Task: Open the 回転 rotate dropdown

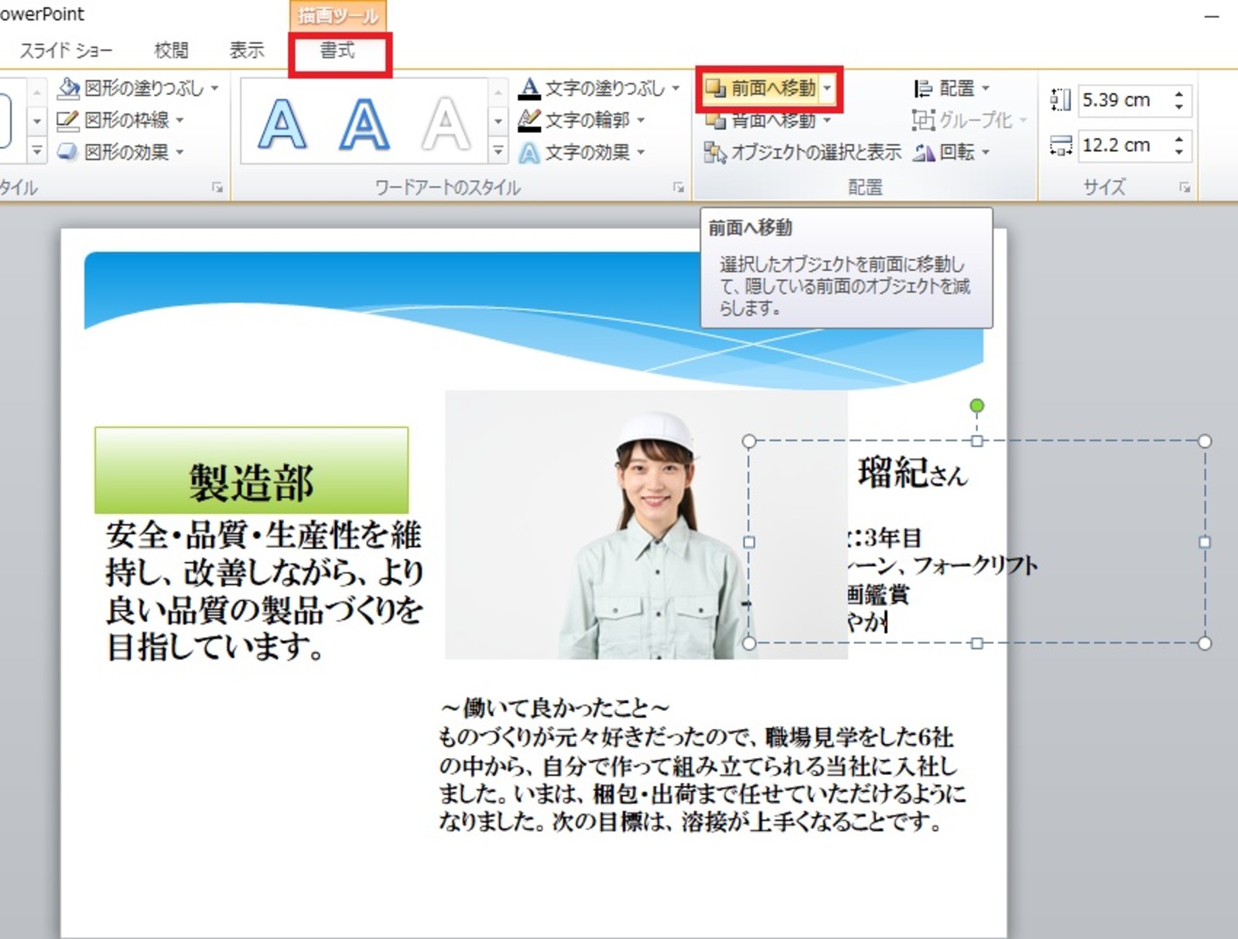Action: (x=952, y=153)
